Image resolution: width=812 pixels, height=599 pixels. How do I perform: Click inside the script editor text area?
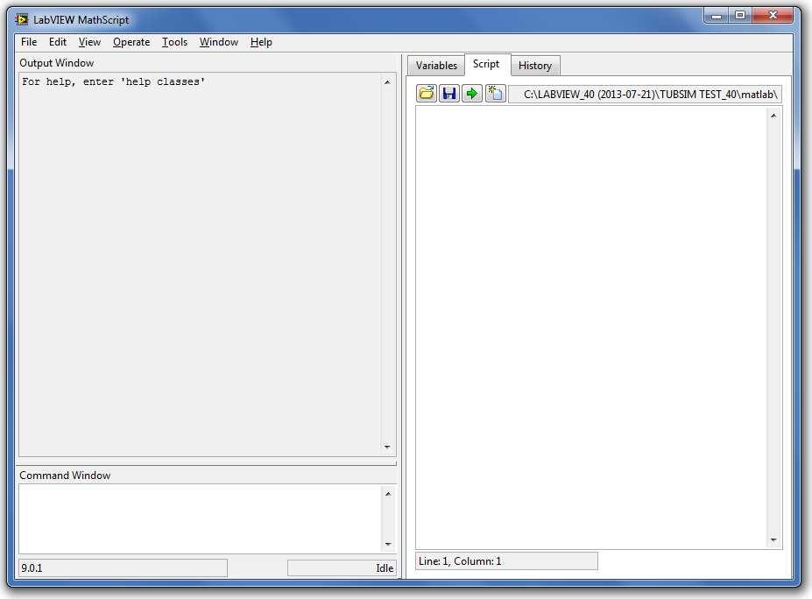point(591,328)
